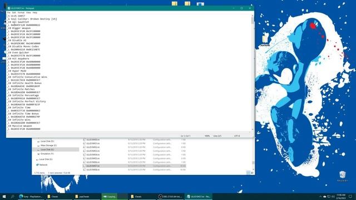356x200 pixels.
Task: Click the '_C0 Infinite Matches' line
Action: (21, 89)
